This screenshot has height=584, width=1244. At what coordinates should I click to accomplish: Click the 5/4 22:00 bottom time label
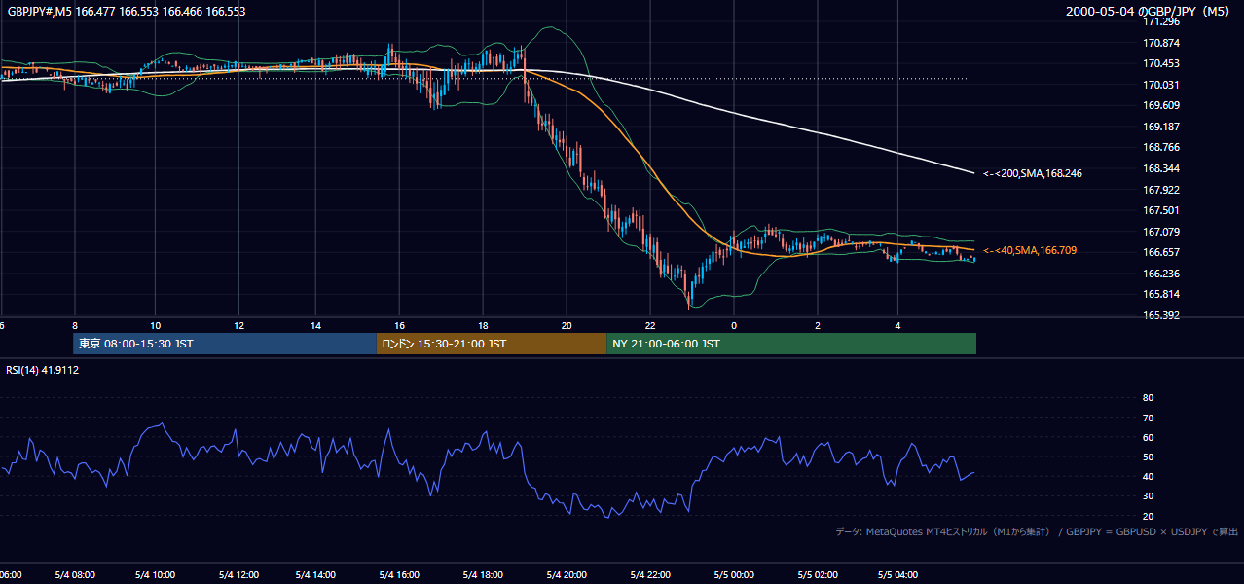(x=650, y=575)
